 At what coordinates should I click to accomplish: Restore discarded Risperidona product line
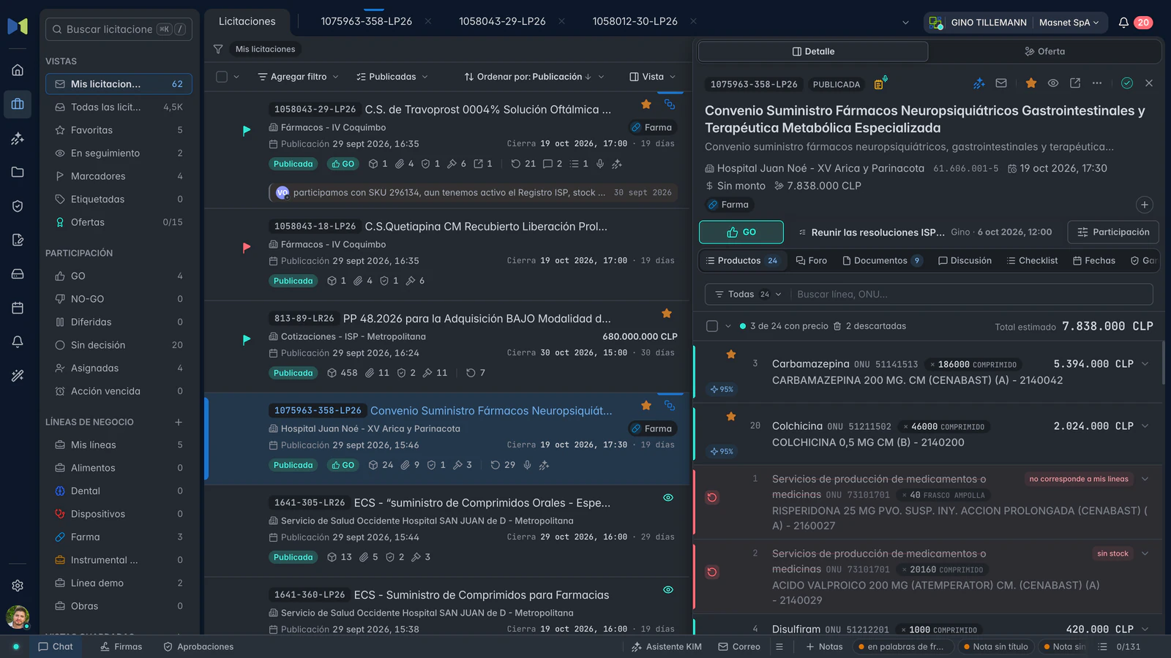click(x=712, y=498)
